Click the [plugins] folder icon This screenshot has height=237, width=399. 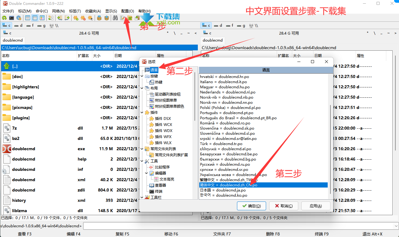tap(7, 118)
